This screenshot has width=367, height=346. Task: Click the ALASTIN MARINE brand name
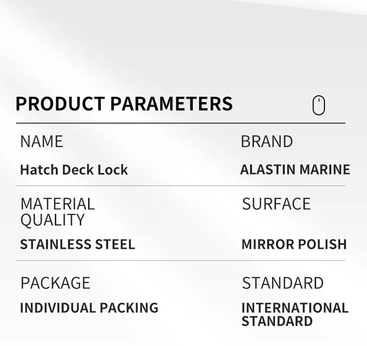295,170
